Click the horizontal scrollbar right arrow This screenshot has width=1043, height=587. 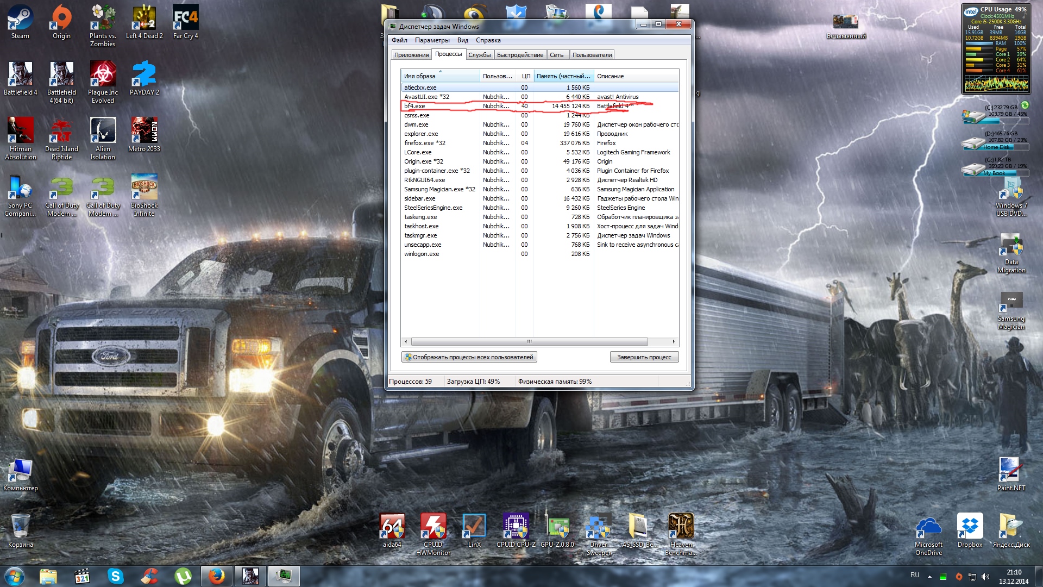[674, 341]
